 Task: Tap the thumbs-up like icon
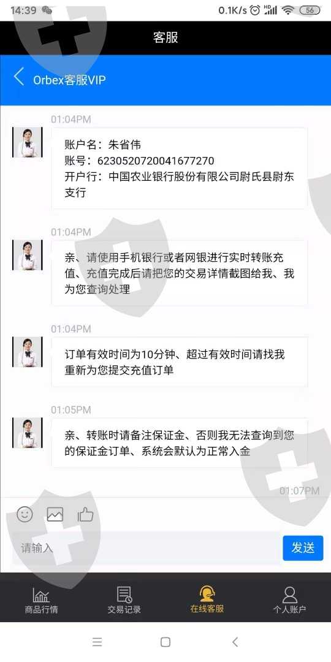85,514
